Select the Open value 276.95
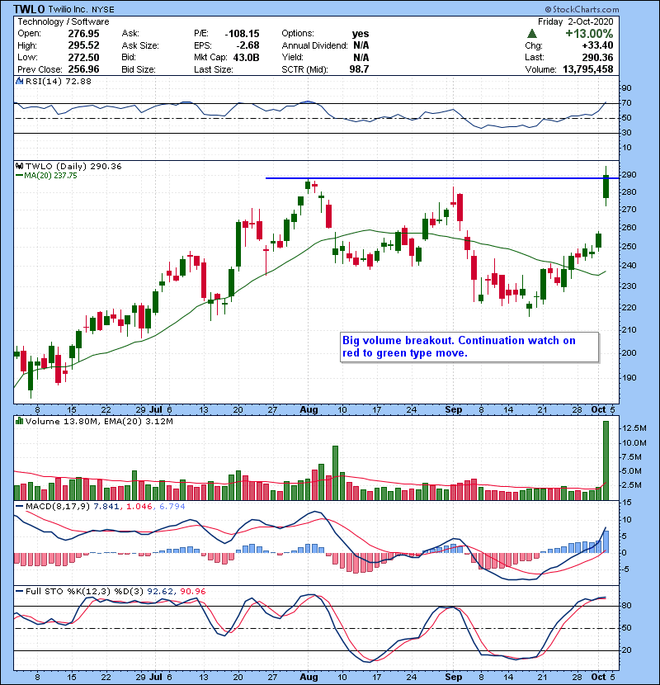 tap(83, 34)
